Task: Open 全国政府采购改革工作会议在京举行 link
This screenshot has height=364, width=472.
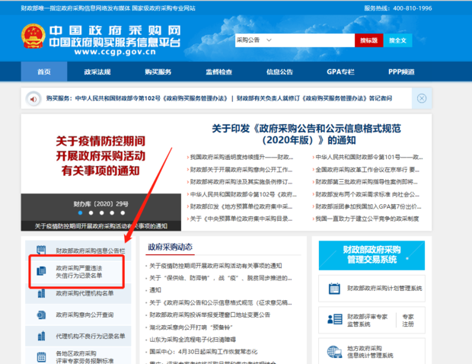Action: coord(367,170)
